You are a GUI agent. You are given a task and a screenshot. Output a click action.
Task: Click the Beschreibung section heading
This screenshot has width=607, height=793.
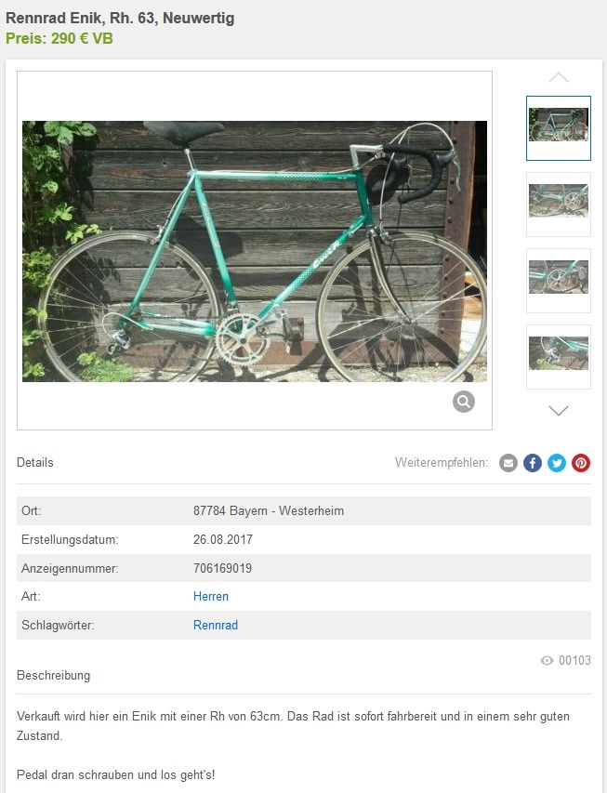tap(53, 675)
